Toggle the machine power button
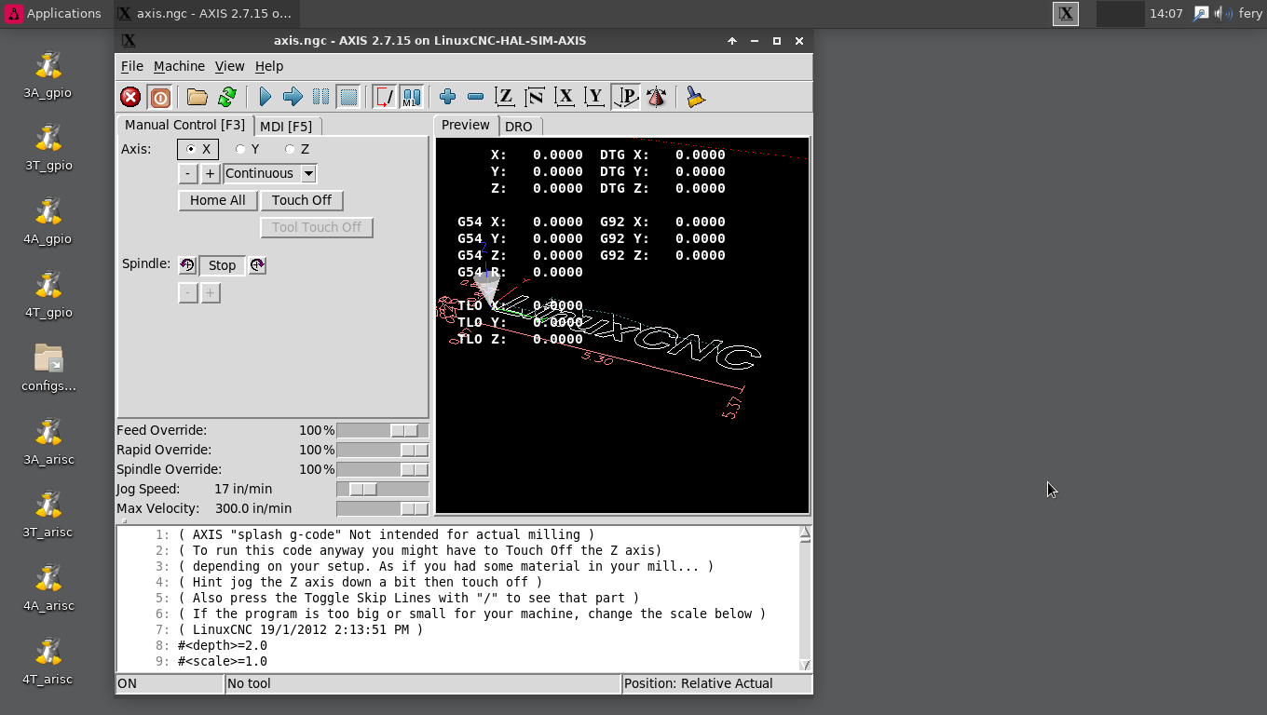Viewport: 1267px width, 715px height. 159,97
